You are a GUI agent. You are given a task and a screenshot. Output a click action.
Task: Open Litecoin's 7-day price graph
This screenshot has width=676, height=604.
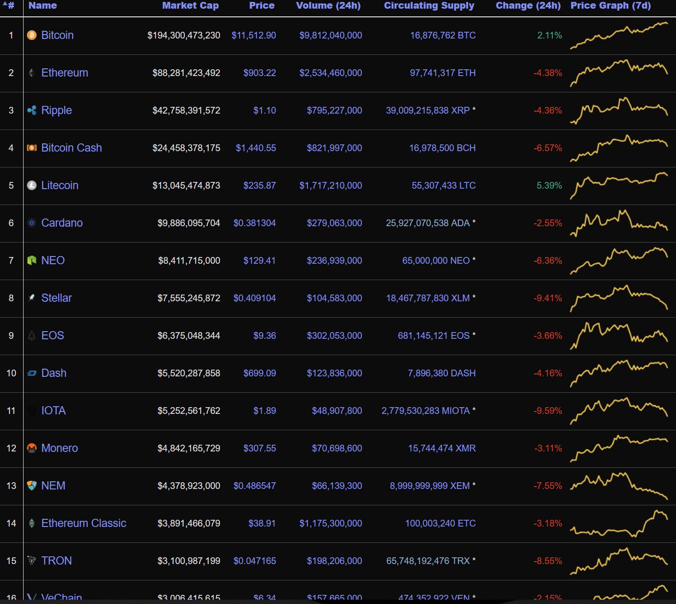coord(619,186)
